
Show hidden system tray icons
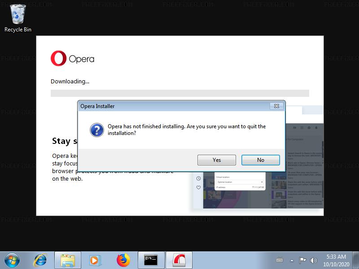pyautogui.click(x=292, y=260)
